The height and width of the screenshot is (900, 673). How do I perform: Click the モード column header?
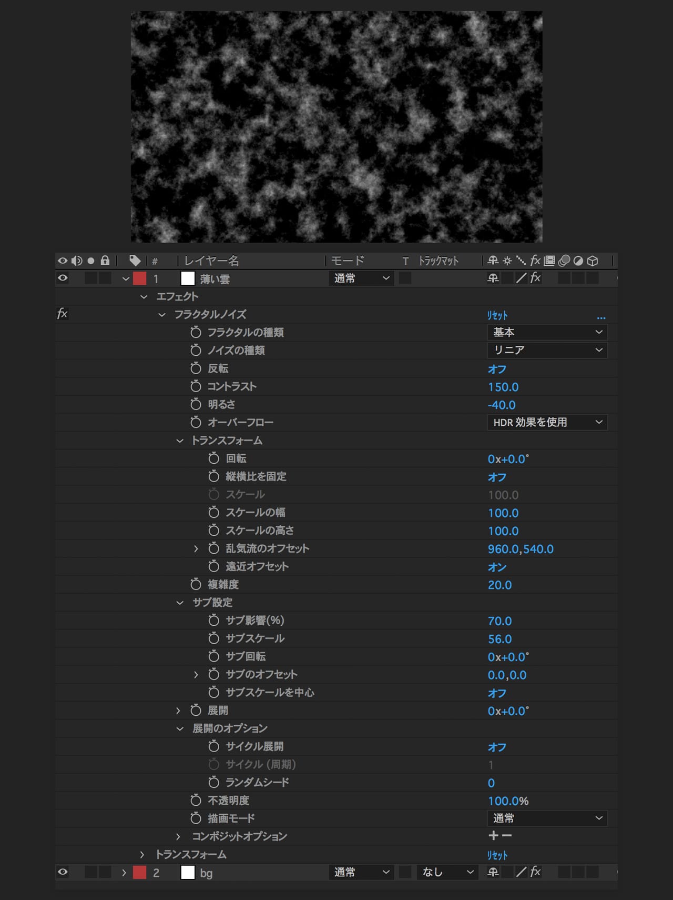pos(348,261)
